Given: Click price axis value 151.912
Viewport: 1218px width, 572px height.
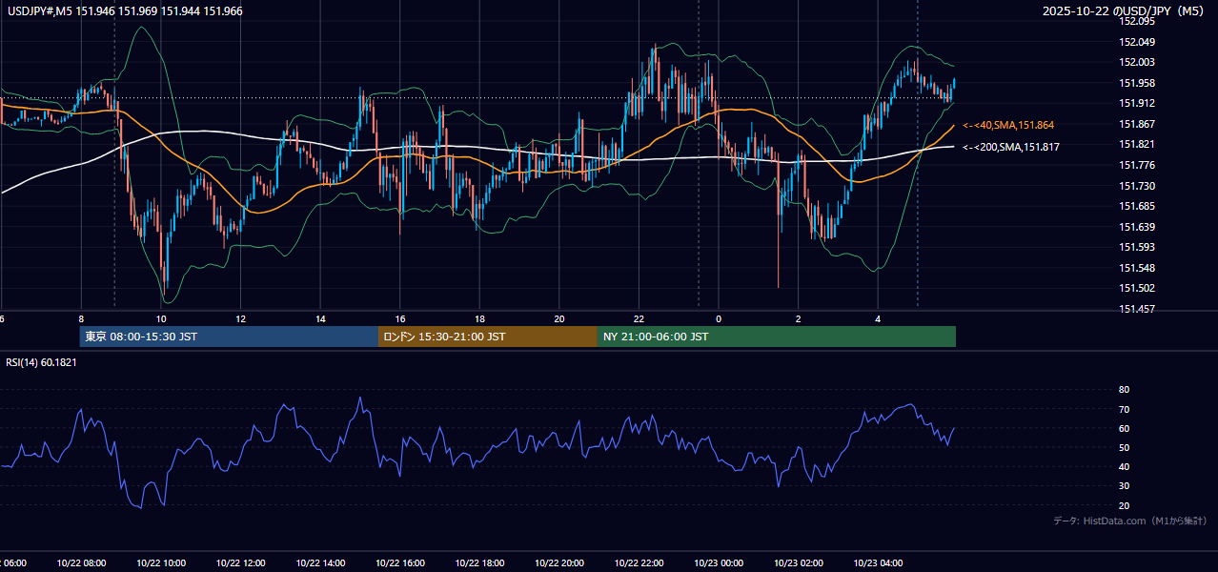Looking at the screenshot, I should coord(1137,103).
